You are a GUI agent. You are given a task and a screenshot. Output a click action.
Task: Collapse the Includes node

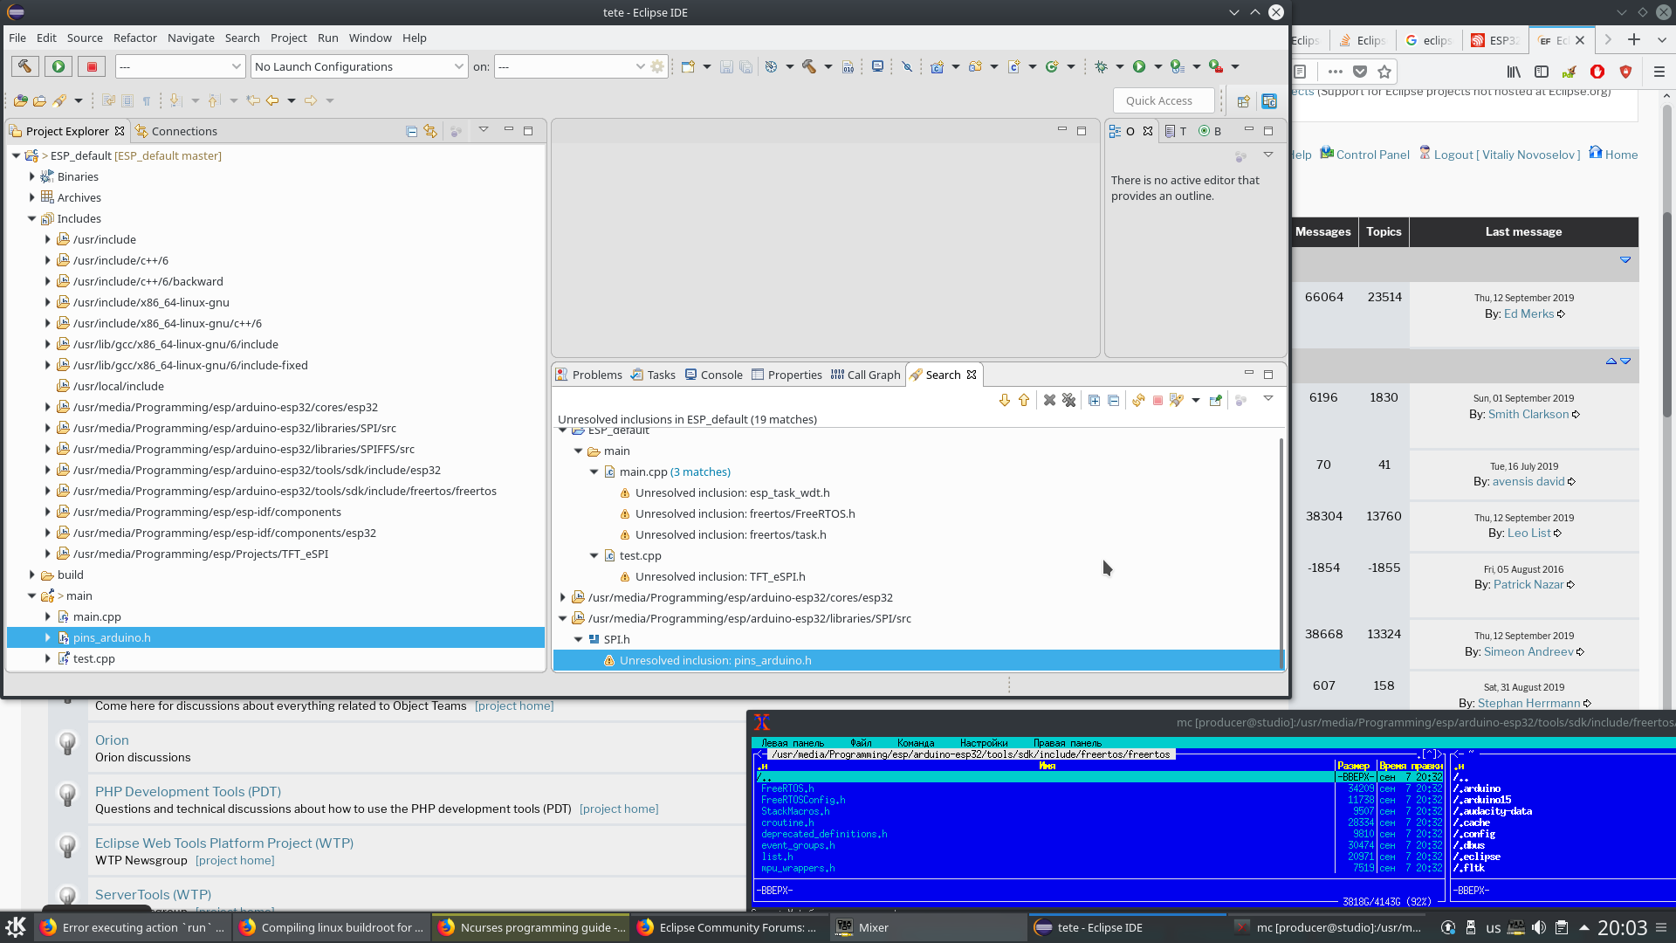[32, 218]
